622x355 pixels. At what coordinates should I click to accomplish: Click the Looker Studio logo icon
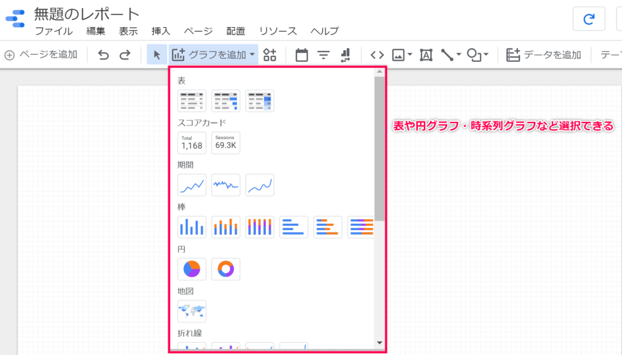[15, 19]
